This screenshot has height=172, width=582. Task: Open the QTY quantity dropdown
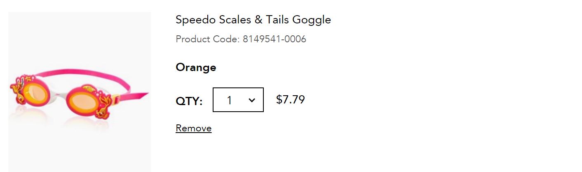pyautogui.click(x=238, y=100)
